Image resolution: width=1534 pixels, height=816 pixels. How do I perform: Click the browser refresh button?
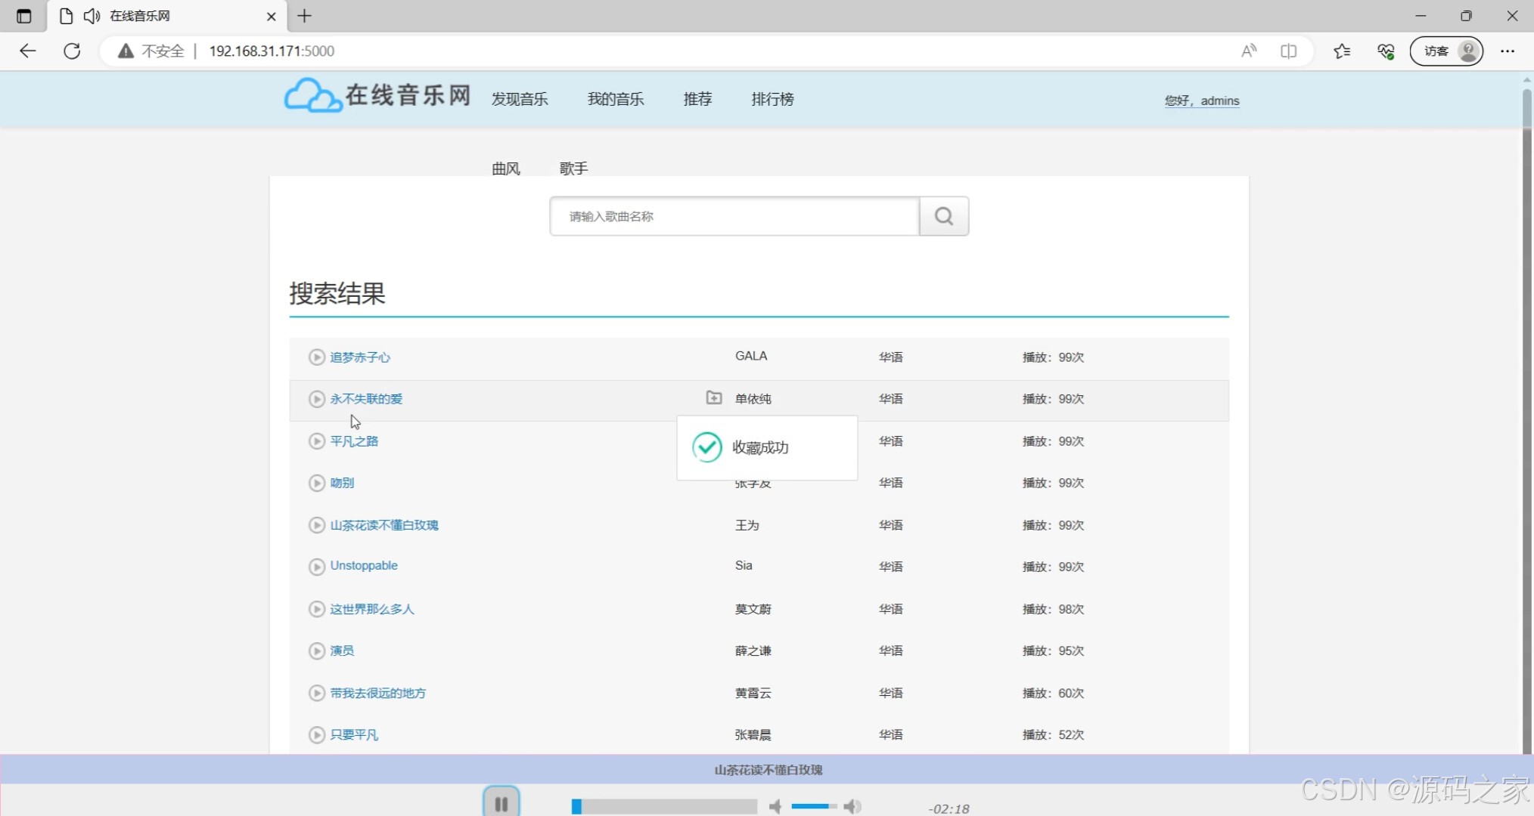(x=72, y=51)
